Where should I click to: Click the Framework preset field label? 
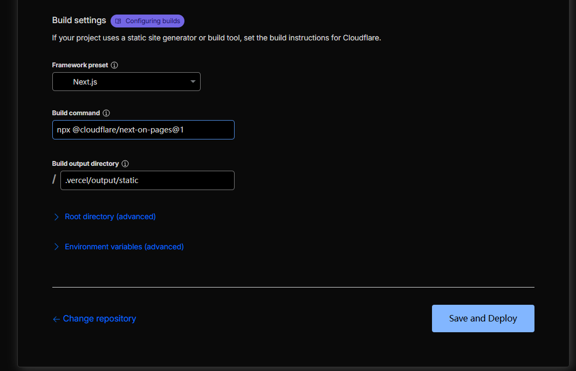click(x=80, y=65)
